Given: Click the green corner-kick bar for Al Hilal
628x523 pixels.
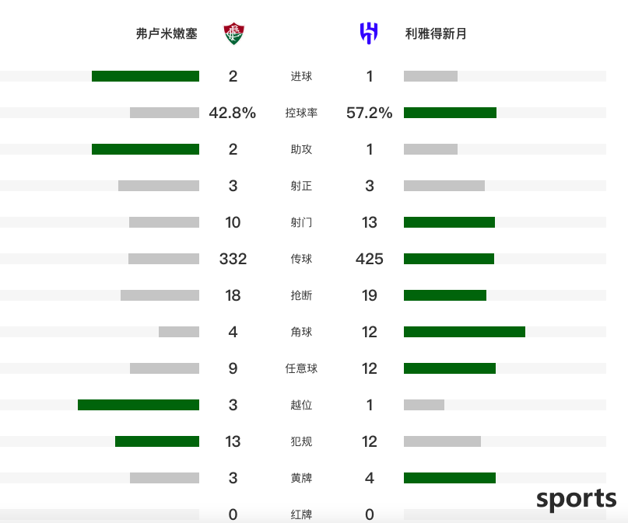Looking at the screenshot, I should click(465, 332).
